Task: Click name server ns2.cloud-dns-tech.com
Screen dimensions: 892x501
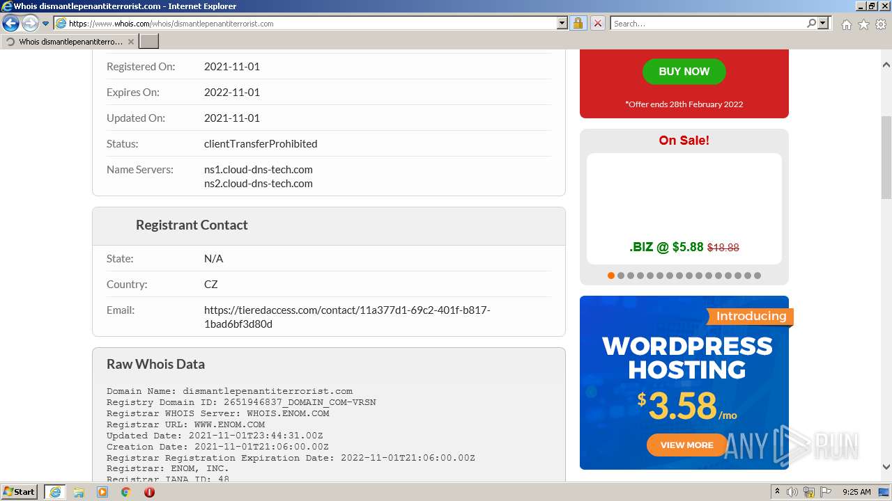Action: 258,183
